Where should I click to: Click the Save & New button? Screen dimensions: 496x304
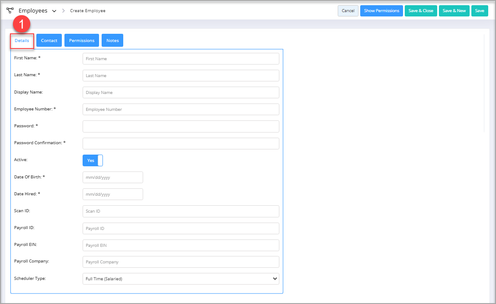click(454, 11)
